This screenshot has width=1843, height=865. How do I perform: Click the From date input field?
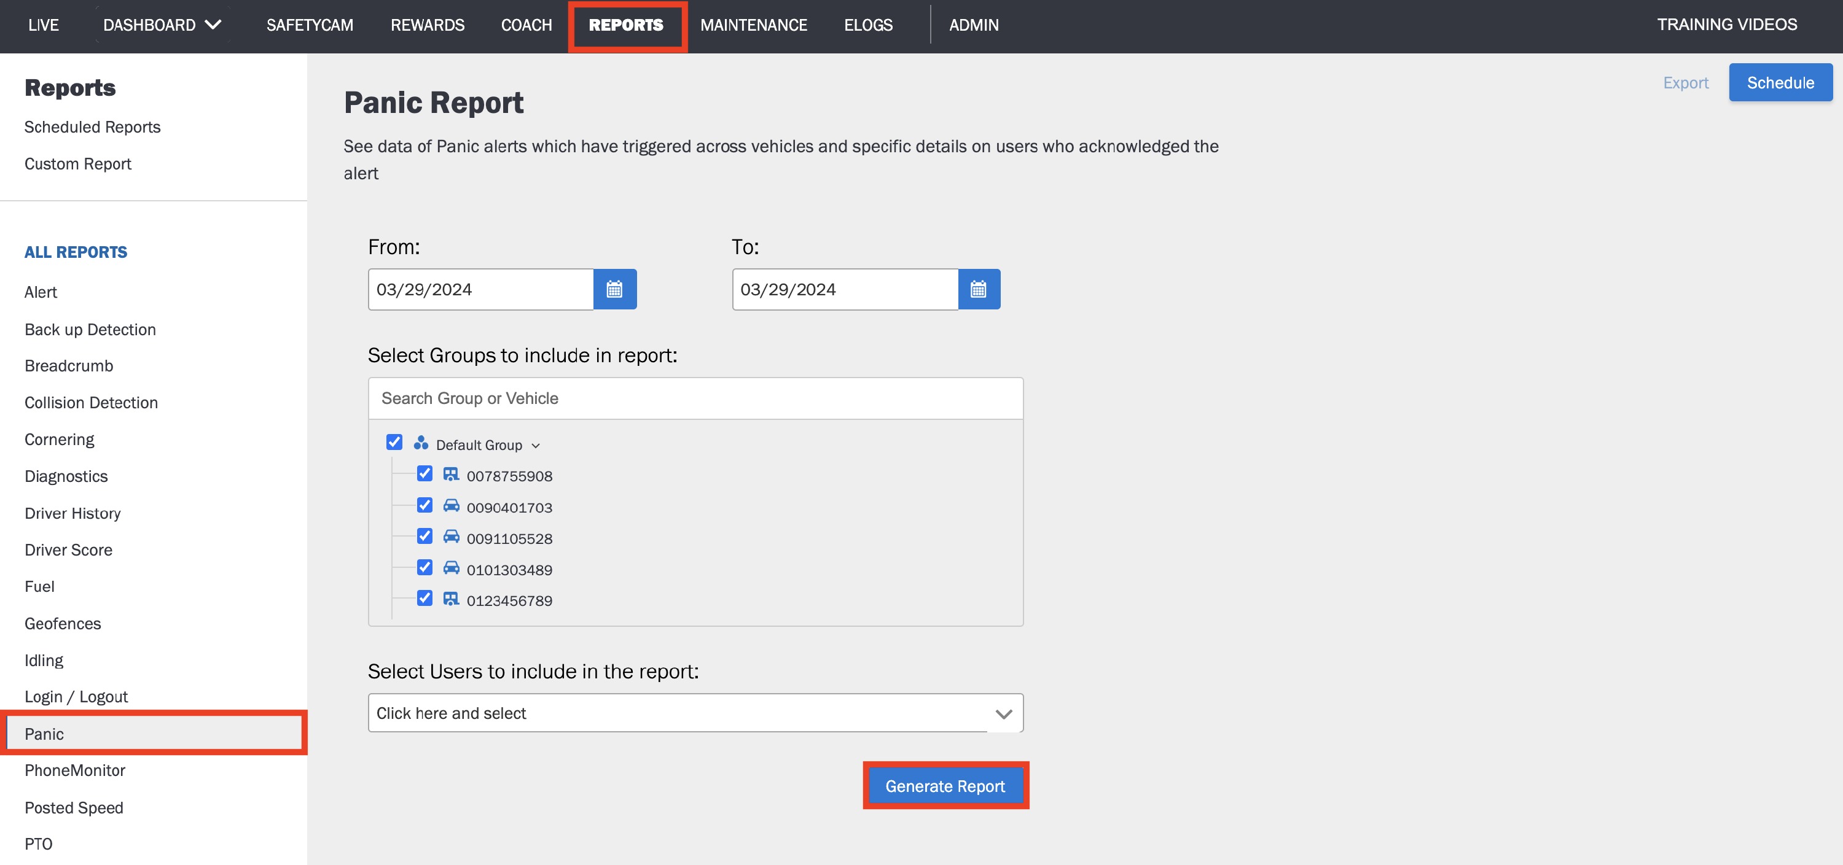481,290
